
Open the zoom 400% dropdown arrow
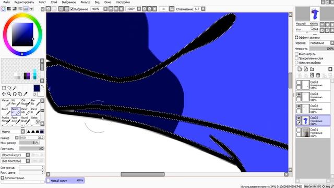[x=105, y=9]
